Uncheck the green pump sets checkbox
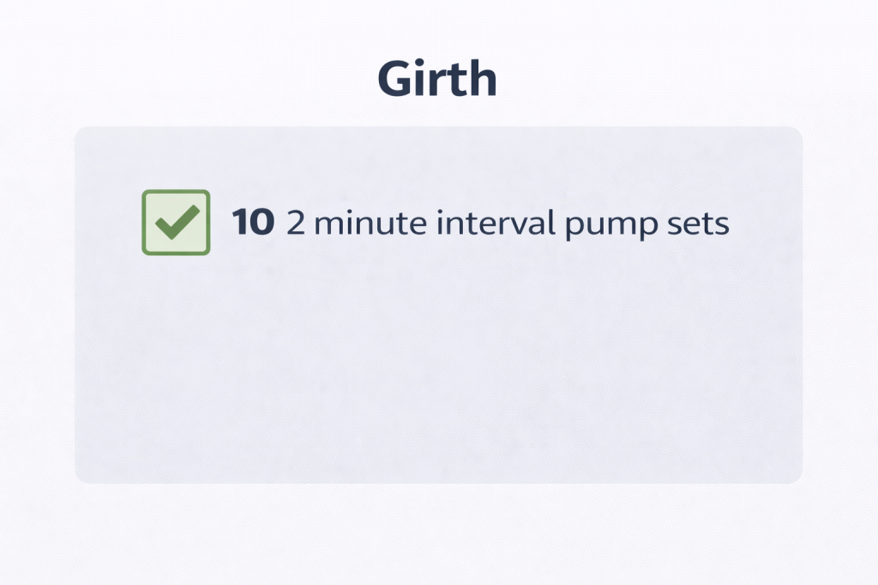Screen dimensions: 878x585 click(176, 223)
